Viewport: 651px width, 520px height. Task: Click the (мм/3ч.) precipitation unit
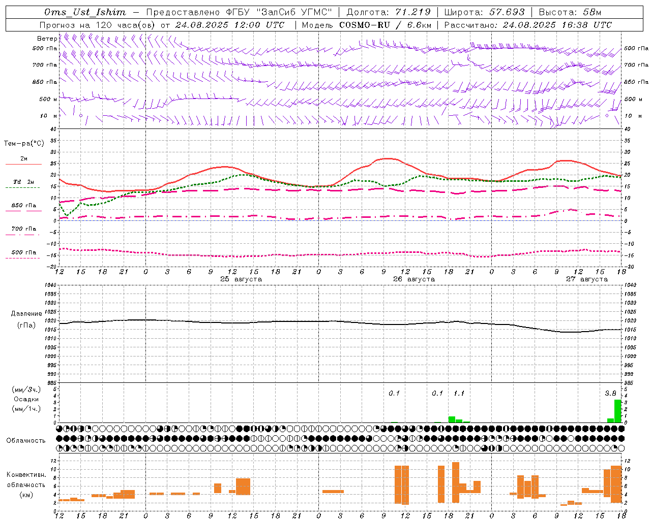(x=26, y=389)
